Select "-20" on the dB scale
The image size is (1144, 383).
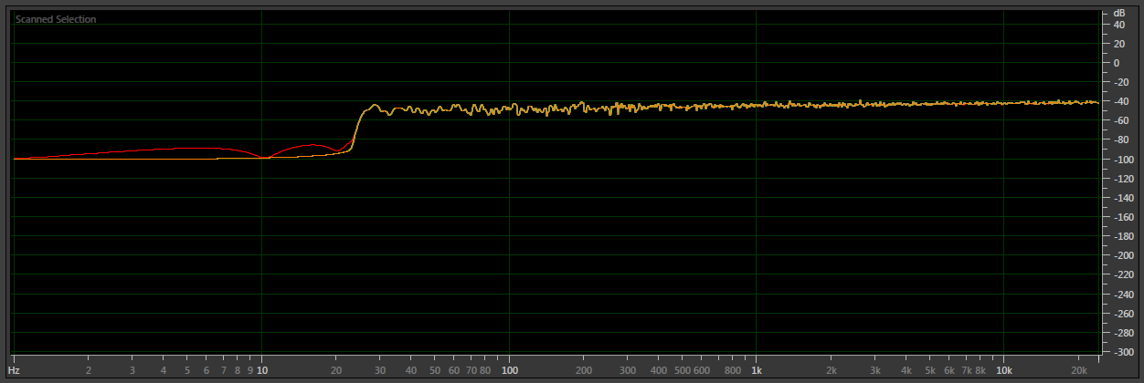click(x=1119, y=82)
